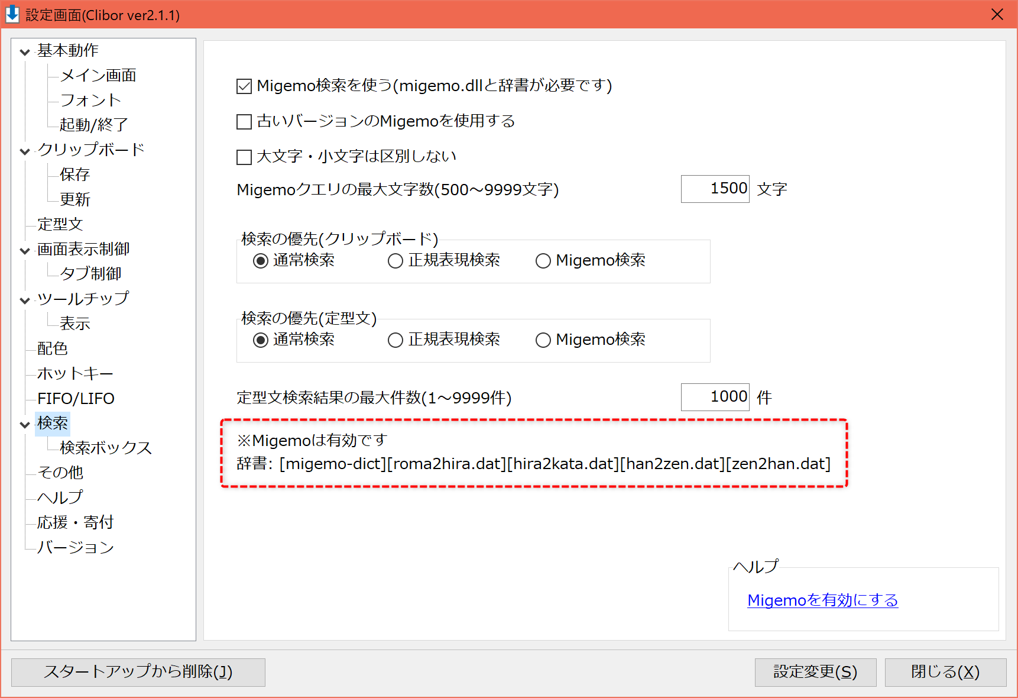Click the Clibor app icon in title bar
Image resolution: width=1018 pixels, height=698 pixels.
click(x=12, y=14)
